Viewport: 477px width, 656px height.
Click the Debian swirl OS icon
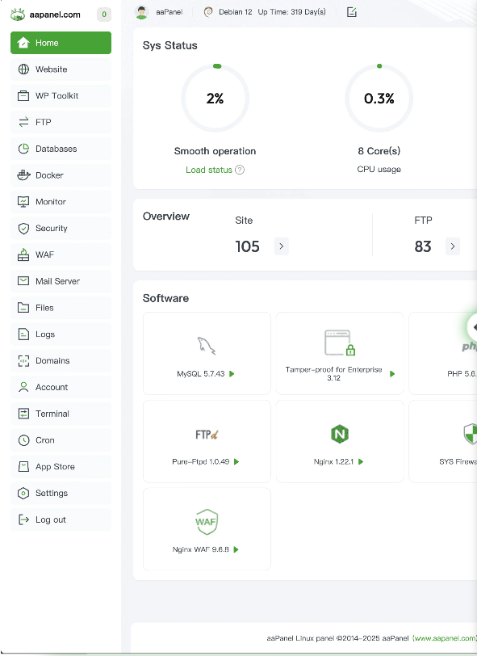pyautogui.click(x=207, y=12)
